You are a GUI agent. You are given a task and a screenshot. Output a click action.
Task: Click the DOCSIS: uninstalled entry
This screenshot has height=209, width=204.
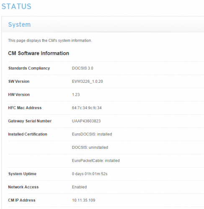[90, 148]
